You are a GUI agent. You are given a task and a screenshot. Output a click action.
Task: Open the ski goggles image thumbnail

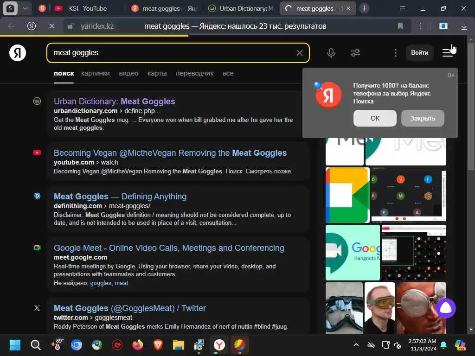click(344, 308)
